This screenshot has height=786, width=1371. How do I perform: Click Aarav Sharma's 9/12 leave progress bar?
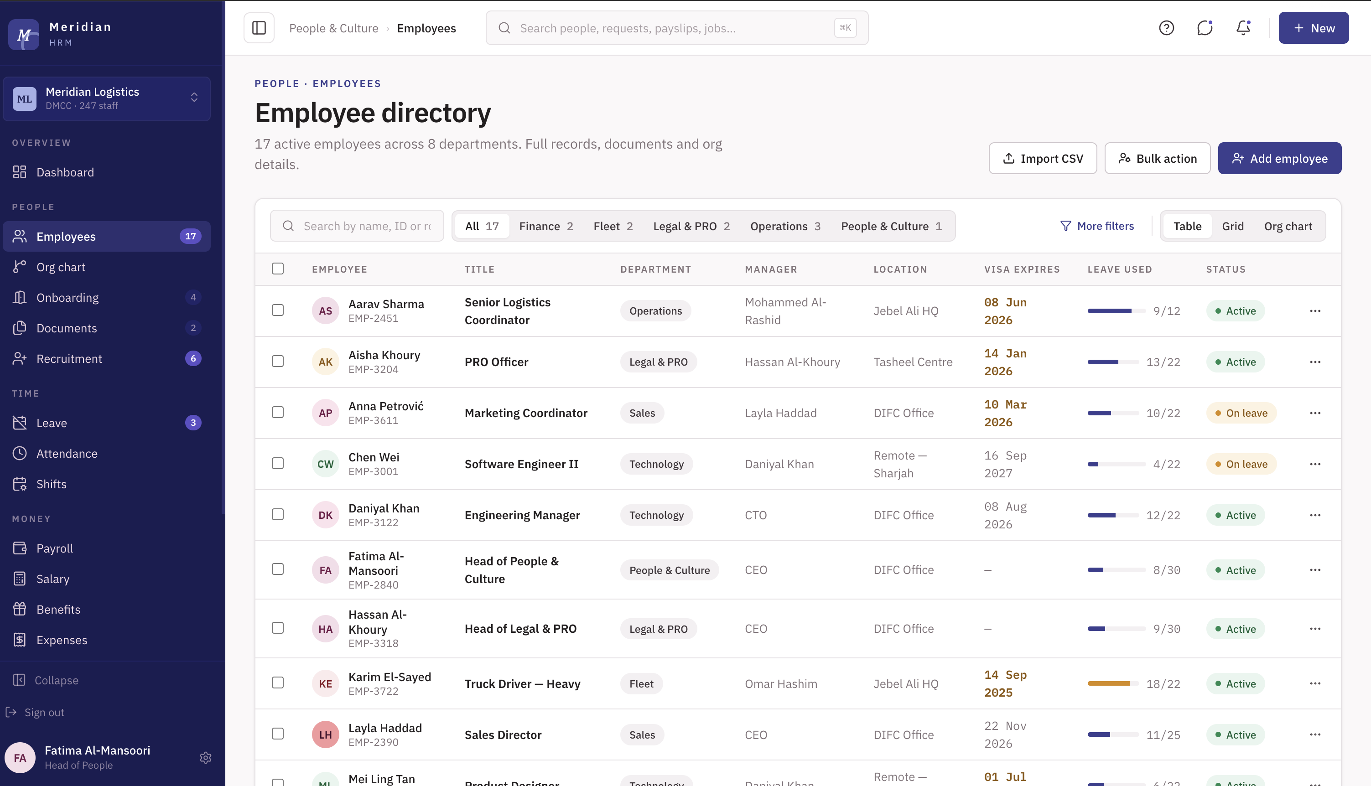pos(1116,311)
